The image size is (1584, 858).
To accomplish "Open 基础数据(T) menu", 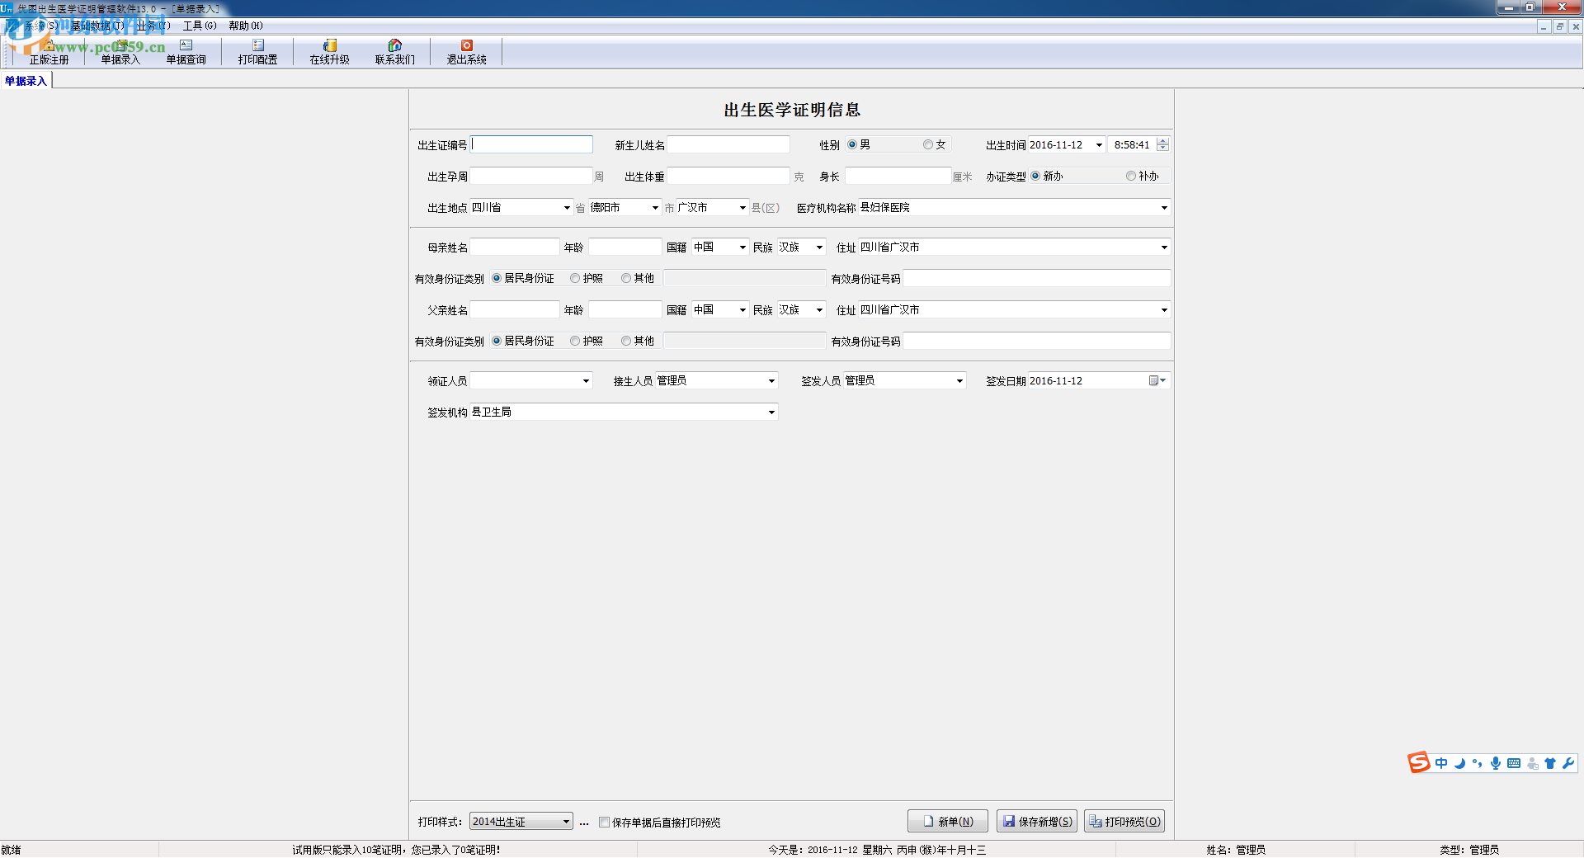I will tap(97, 26).
